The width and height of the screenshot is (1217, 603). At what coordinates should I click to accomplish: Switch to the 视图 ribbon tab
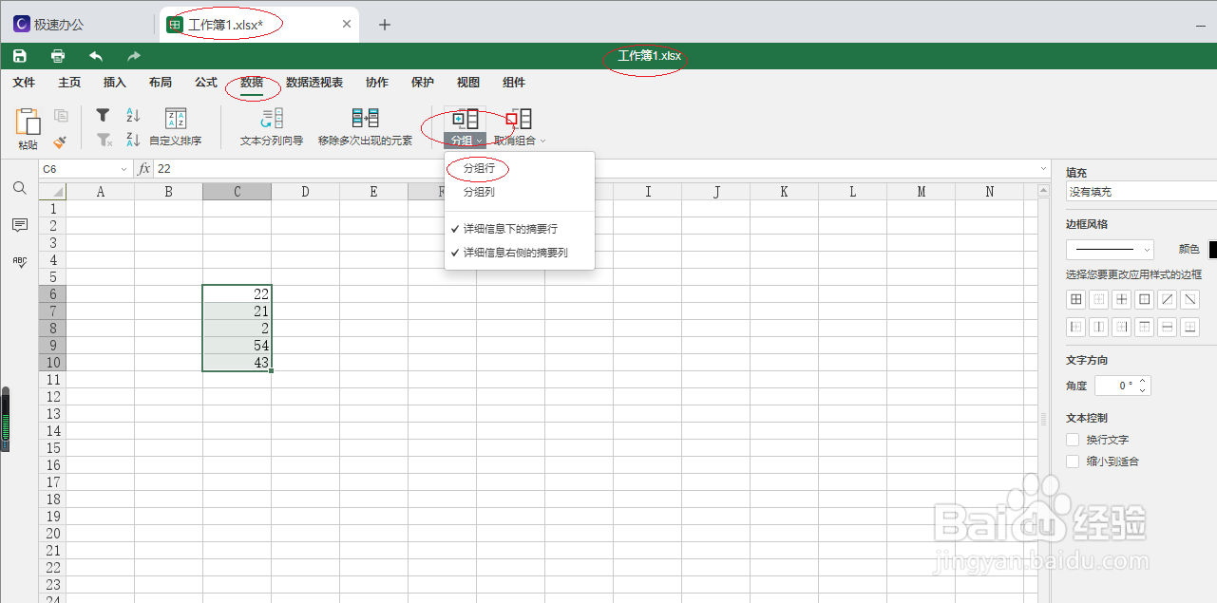click(x=467, y=83)
